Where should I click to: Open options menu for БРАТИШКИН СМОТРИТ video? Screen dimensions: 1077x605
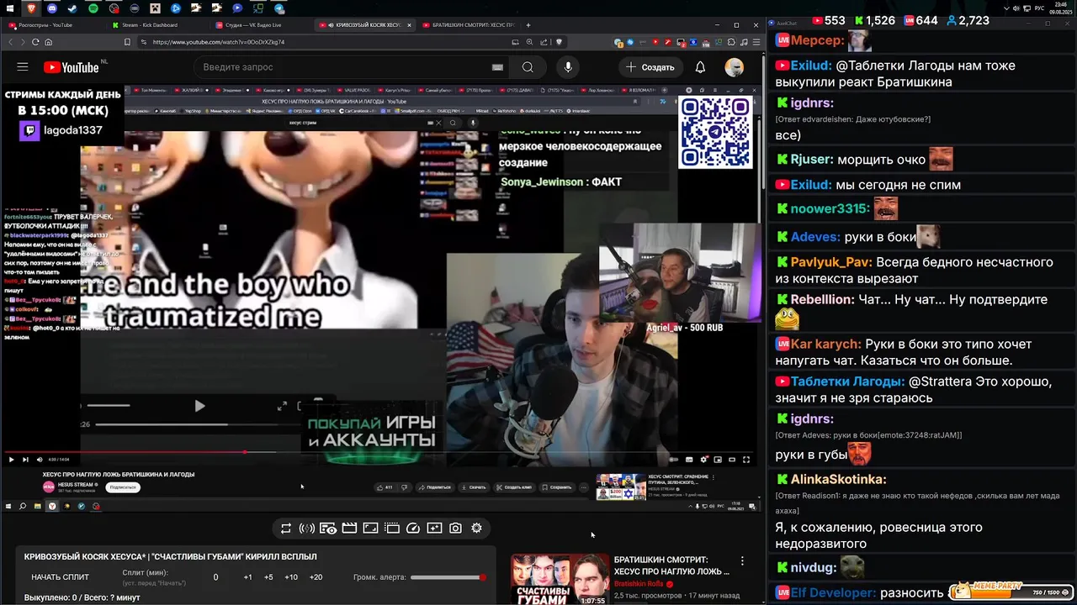click(x=742, y=560)
